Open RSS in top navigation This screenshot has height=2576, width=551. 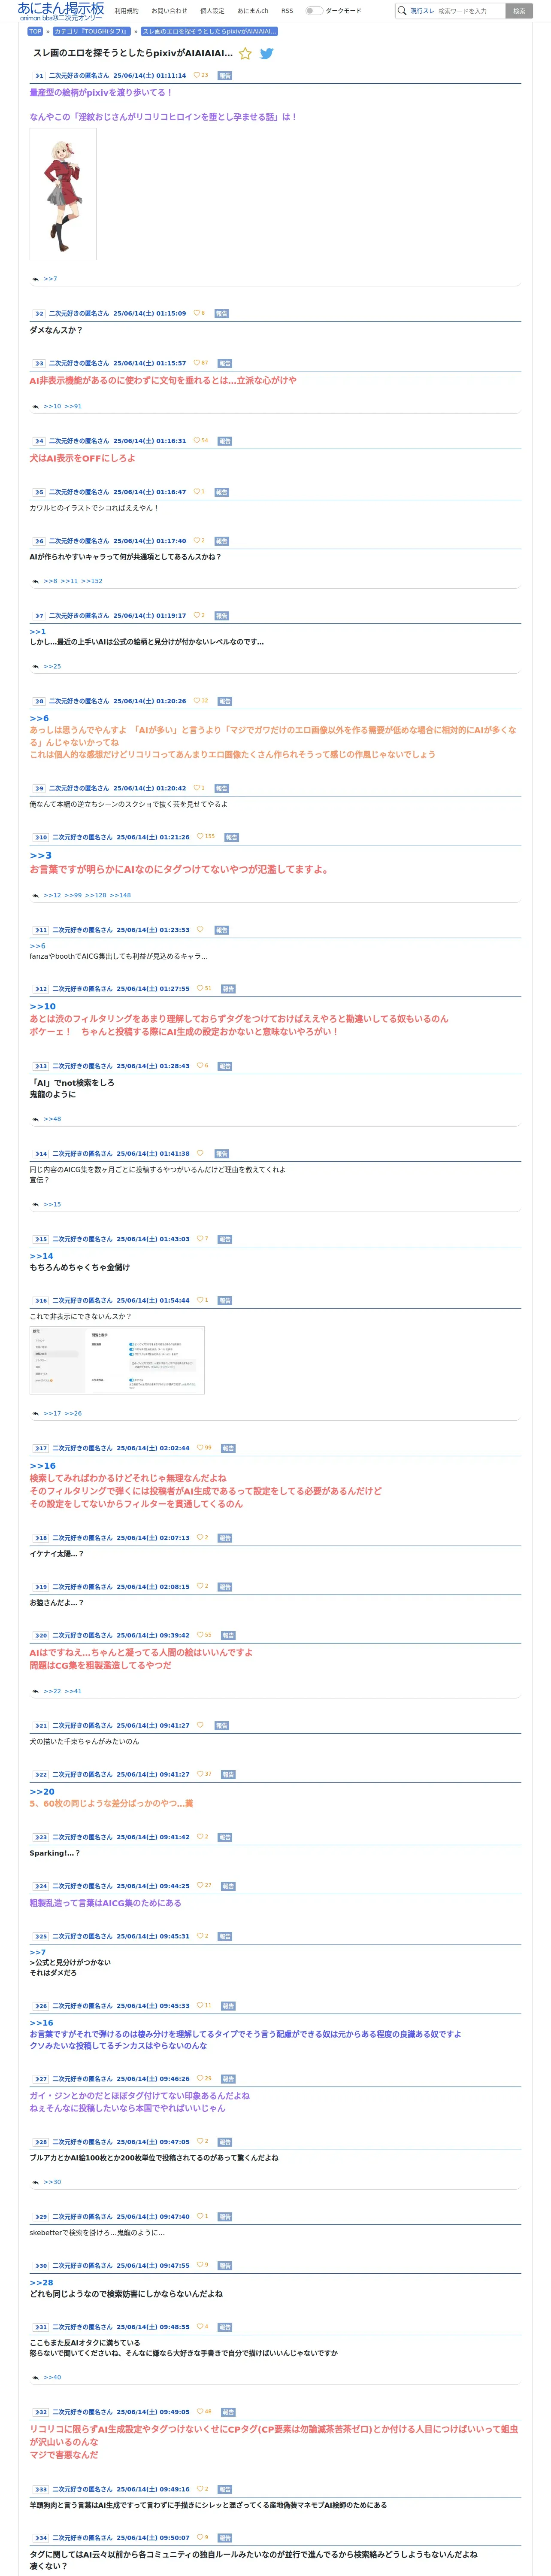pyautogui.click(x=287, y=11)
